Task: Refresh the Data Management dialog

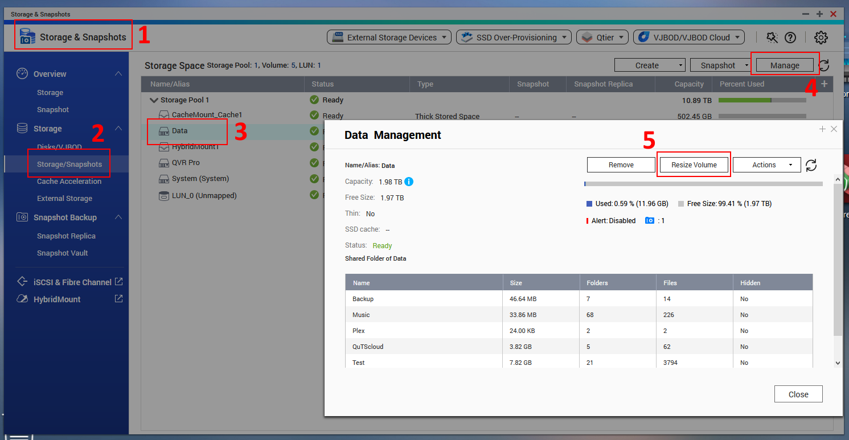Action: click(x=811, y=165)
